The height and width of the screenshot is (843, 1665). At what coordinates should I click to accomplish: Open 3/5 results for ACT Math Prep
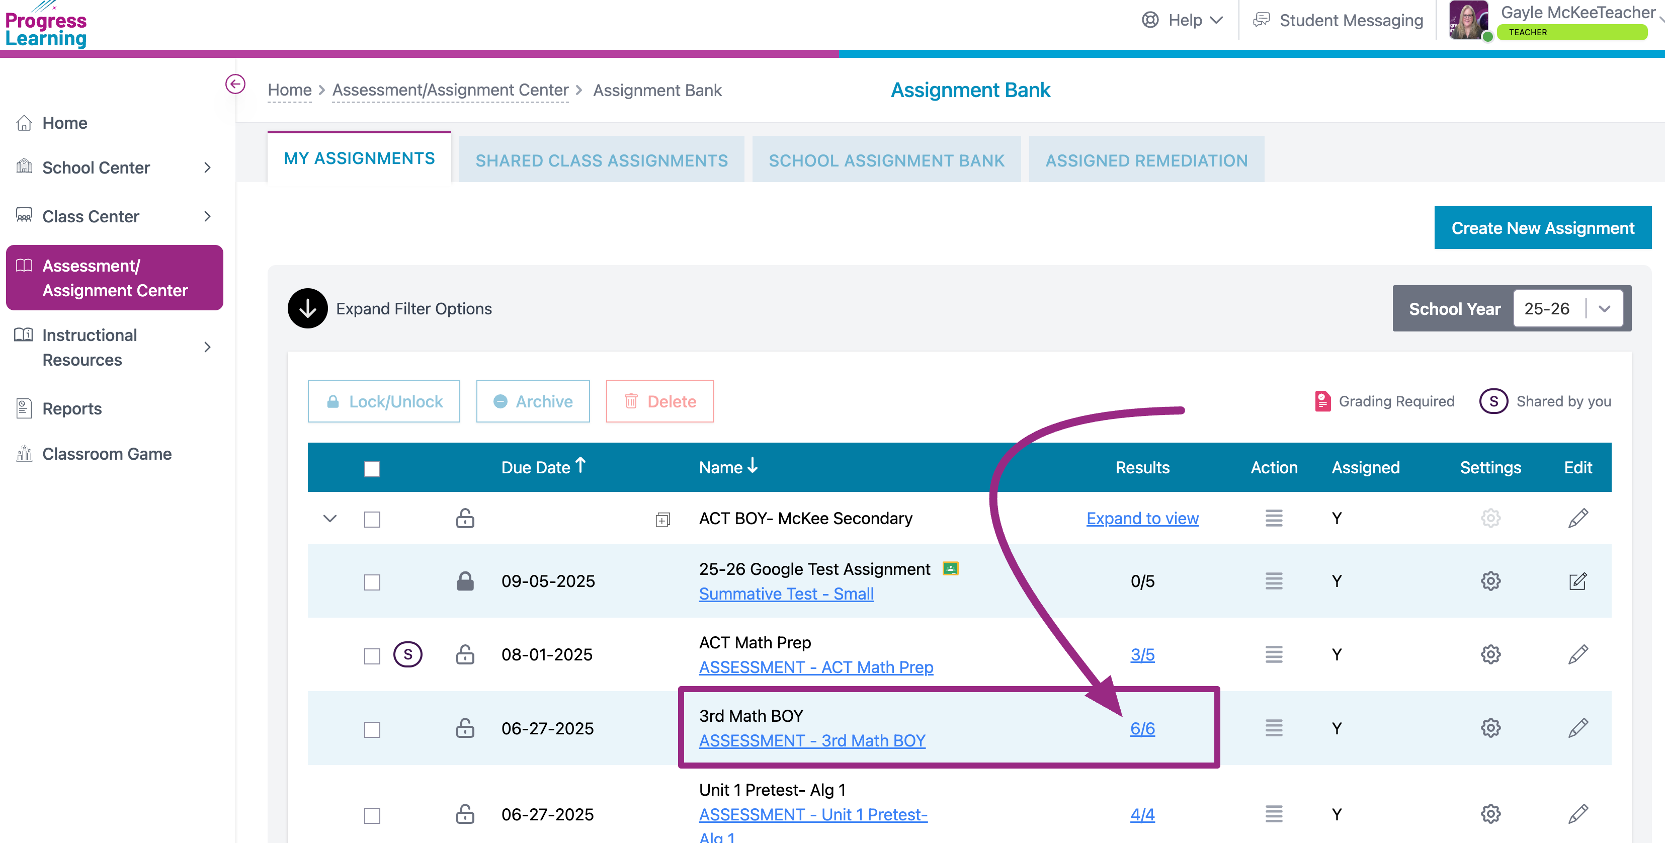1142,655
